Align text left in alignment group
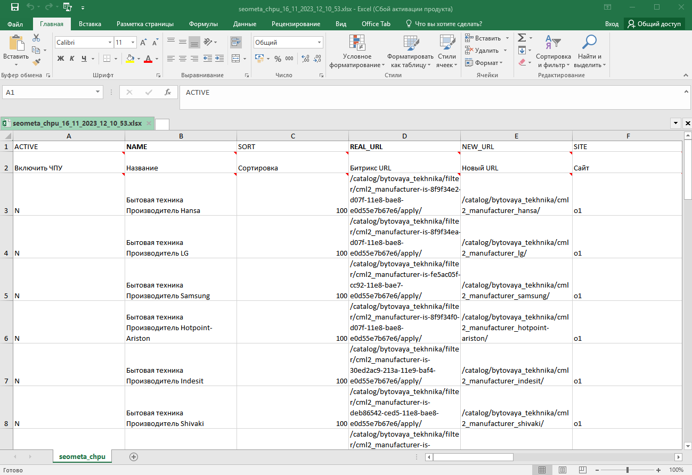This screenshot has height=475, width=692. (x=171, y=59)
